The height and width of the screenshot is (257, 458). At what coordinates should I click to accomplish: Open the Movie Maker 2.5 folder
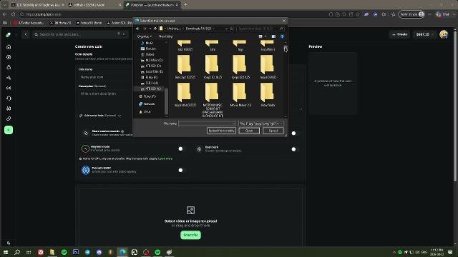[x=240, y=95]
